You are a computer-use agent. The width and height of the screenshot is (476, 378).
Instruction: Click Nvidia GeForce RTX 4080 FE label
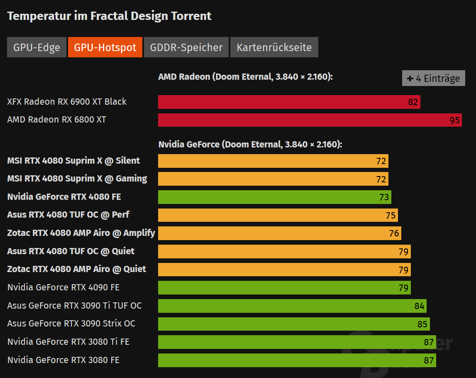64,196
